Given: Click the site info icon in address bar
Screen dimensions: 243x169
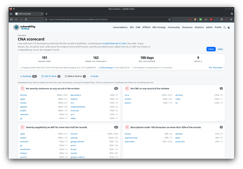Looking at the screenshot, I should tap(46, 19).
